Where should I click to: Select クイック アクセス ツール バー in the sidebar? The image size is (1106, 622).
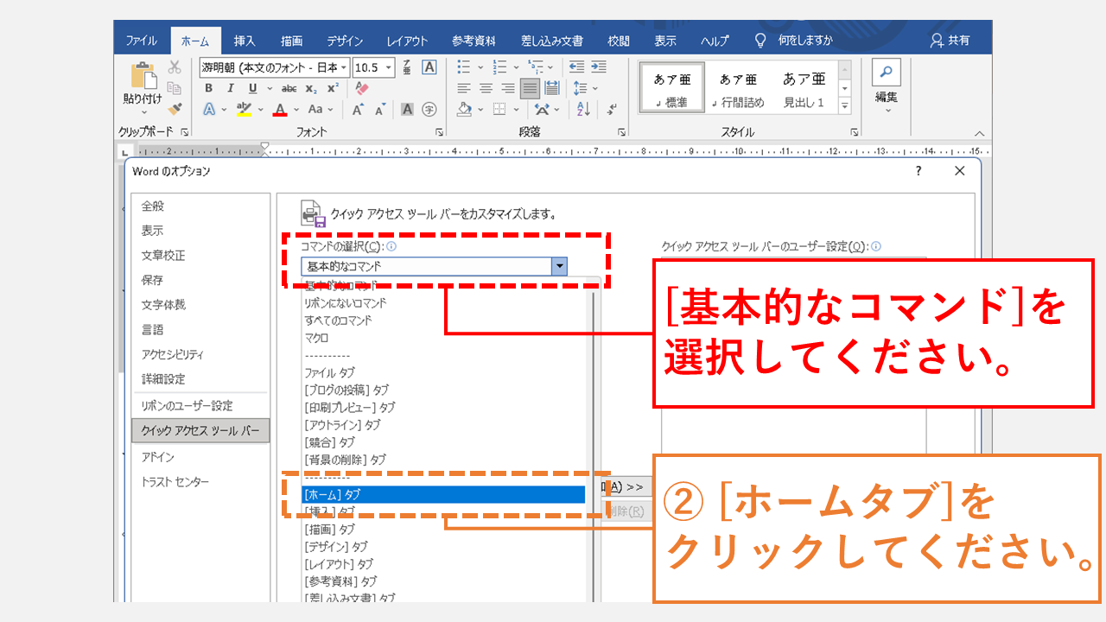click(200, 430)
